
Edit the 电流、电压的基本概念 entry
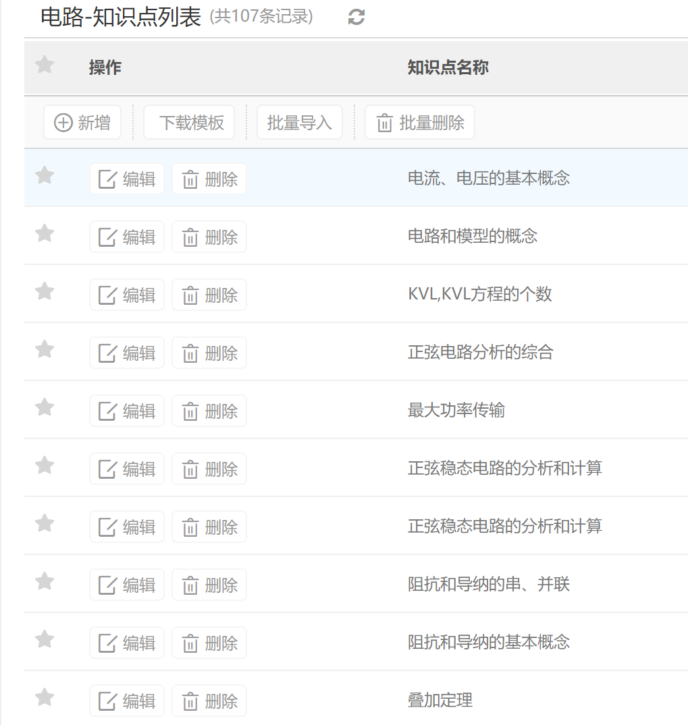tap(127, 179)
